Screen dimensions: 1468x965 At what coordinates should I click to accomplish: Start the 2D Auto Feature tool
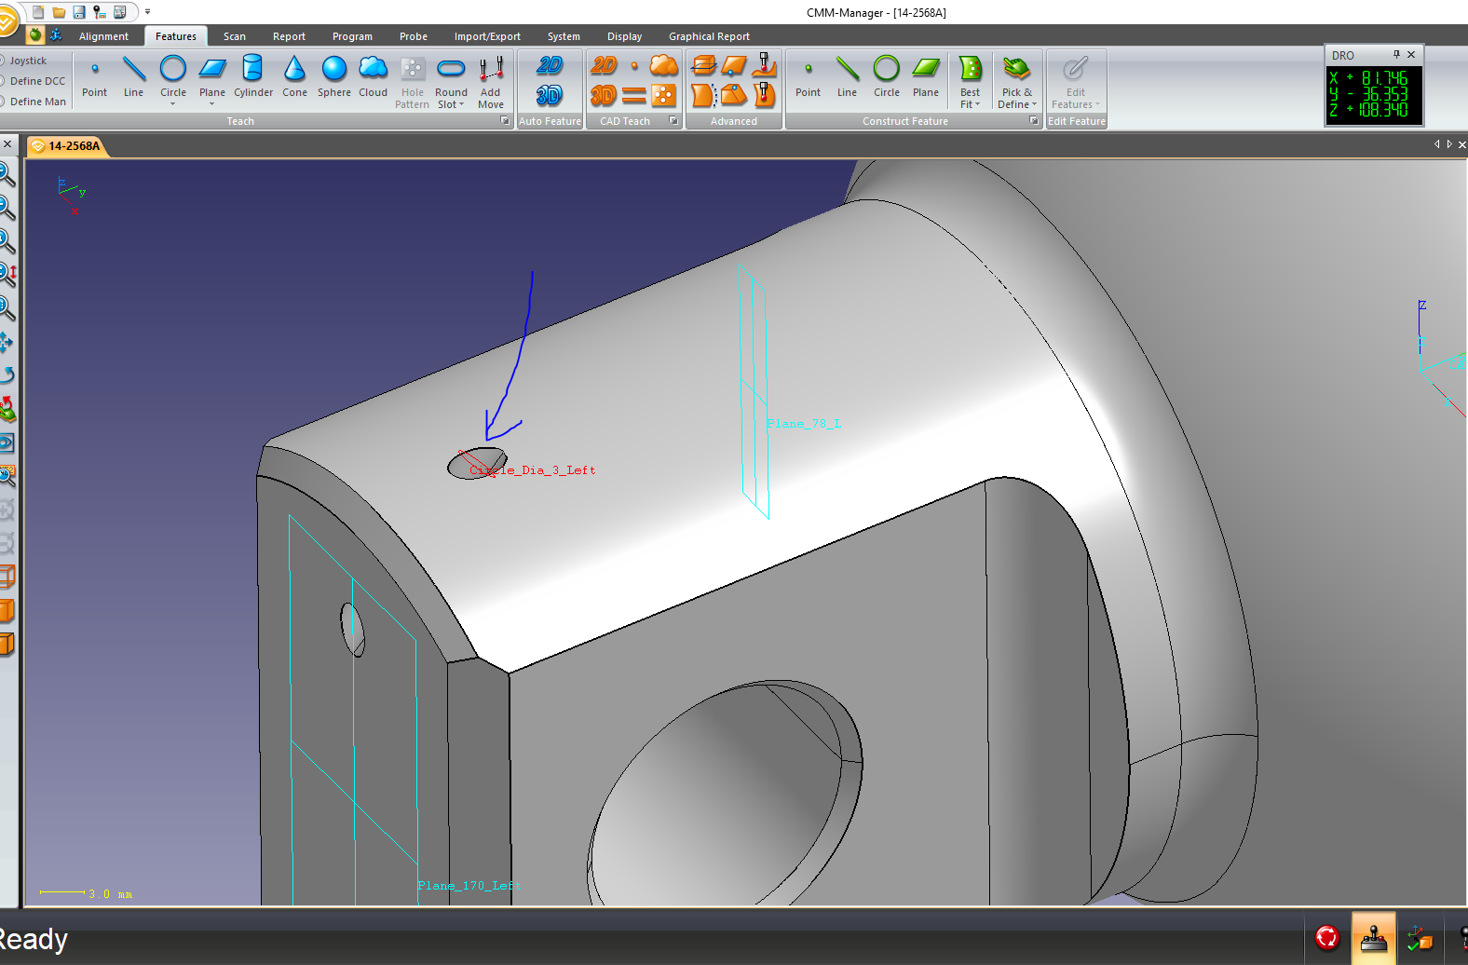coord(550,65)
